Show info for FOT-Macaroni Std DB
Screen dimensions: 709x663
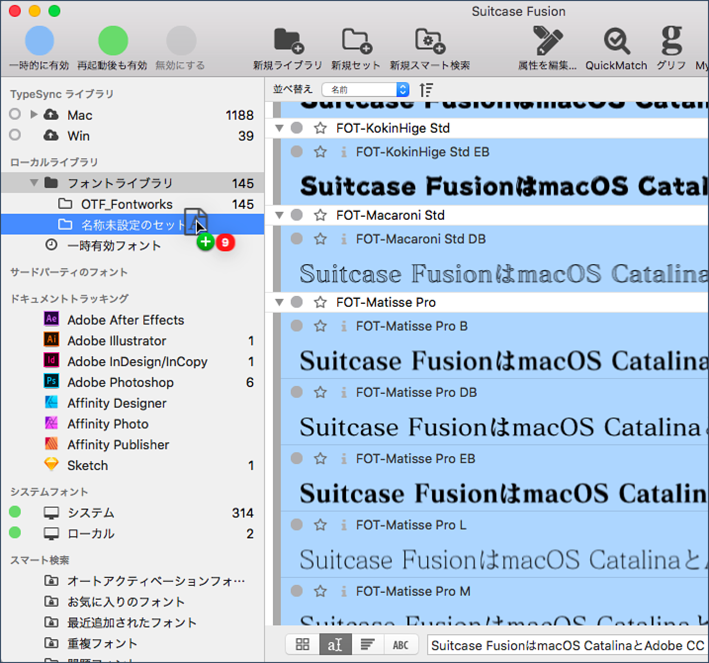coord(343,239)
